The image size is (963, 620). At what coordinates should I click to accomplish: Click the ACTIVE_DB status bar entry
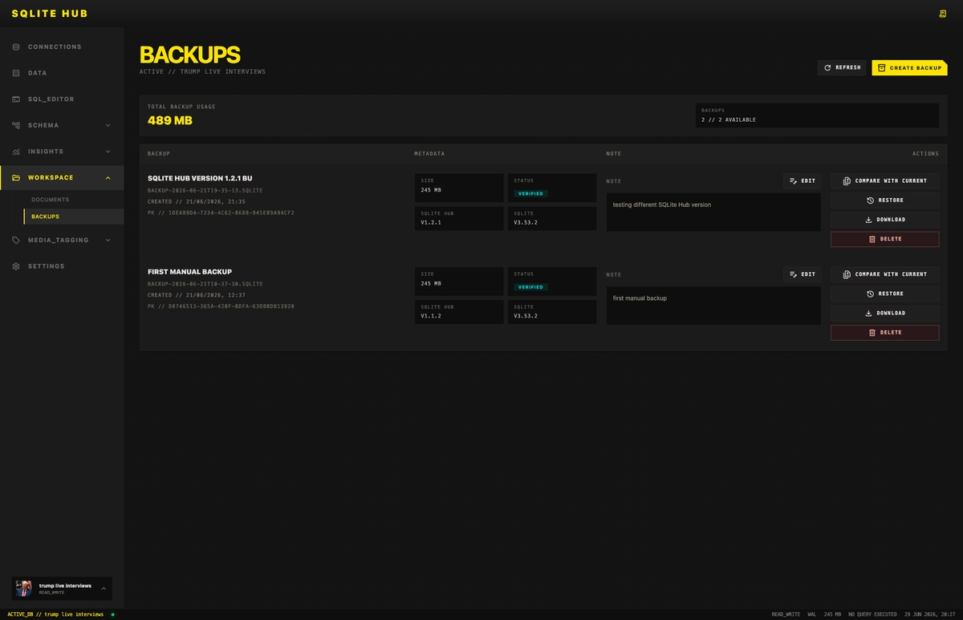pos(55,614)
